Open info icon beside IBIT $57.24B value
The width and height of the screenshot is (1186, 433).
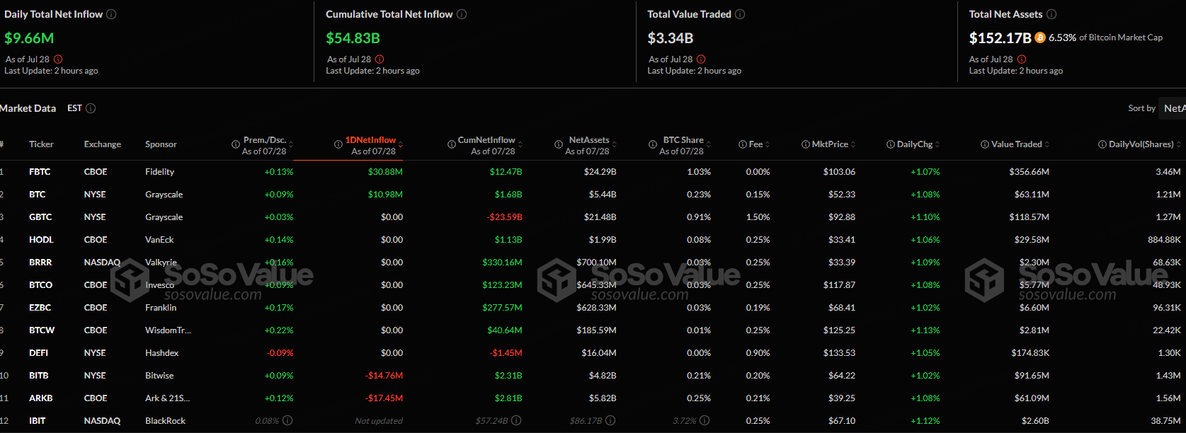[x=516, y=420]
